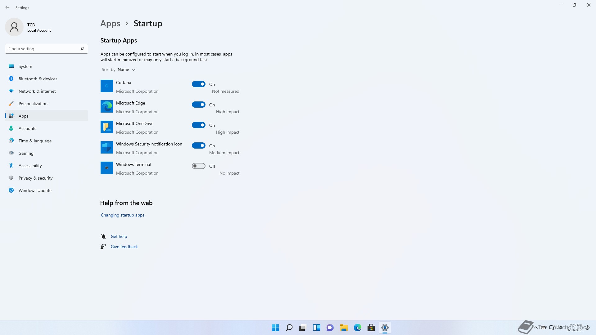
Task: Click the Personalization brush icon
Action: [x=11, y=104]
